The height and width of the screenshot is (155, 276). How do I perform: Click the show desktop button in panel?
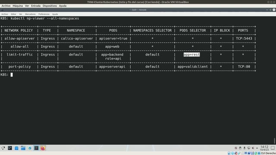pos(273,148)
